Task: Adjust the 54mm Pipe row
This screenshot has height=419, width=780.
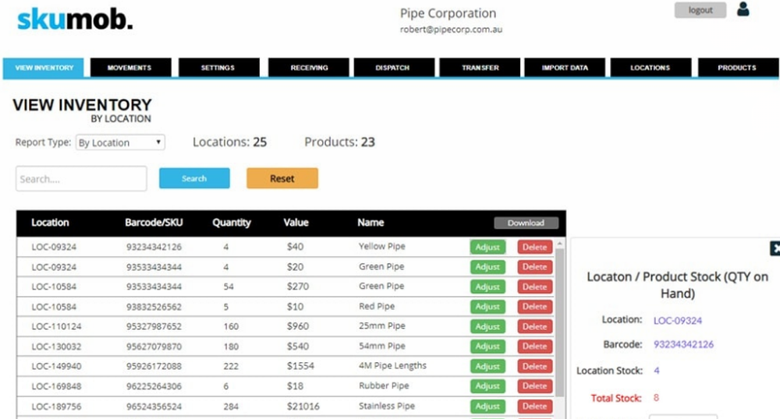Action: [487, 346]
